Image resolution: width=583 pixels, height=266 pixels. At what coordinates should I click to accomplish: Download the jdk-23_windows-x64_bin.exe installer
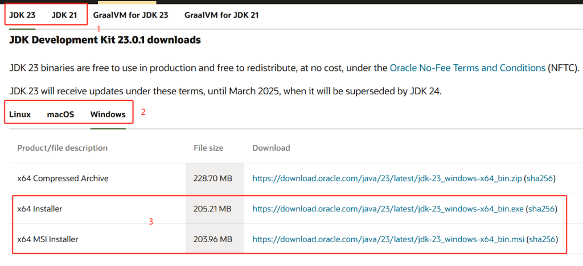point(388,209)
